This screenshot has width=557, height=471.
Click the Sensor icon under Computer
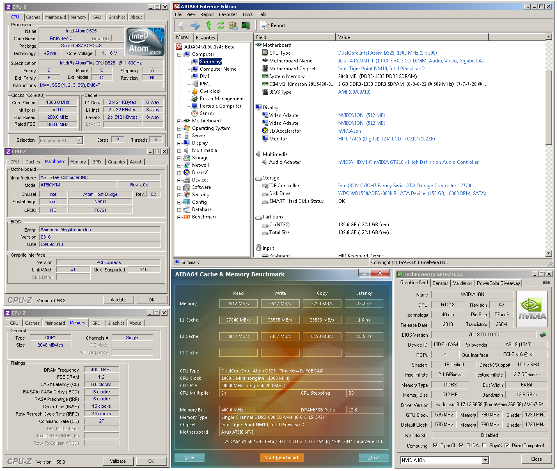point(195,113)
